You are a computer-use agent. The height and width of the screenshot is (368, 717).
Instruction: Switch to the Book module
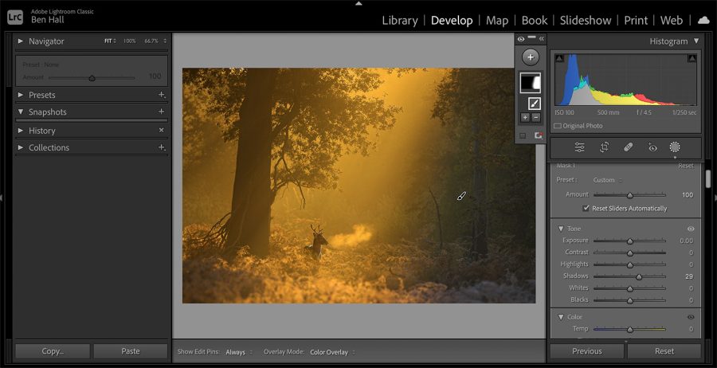coord(534,21)
